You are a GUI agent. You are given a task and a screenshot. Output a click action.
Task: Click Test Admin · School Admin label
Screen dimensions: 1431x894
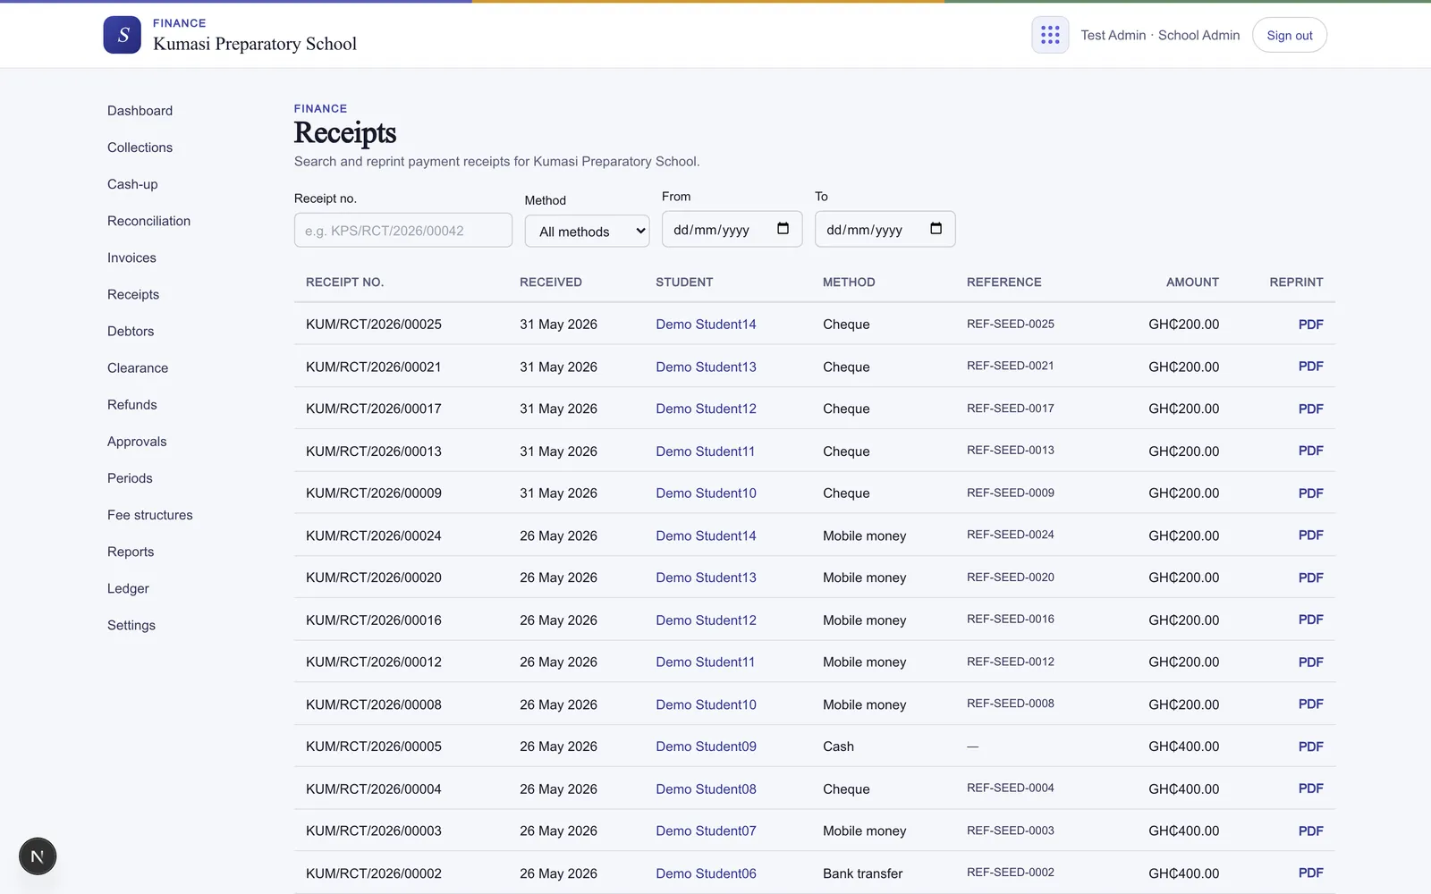tap(1160, 35)
